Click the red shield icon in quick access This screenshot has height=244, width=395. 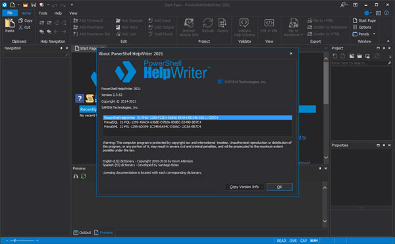(x=41, y=5)
